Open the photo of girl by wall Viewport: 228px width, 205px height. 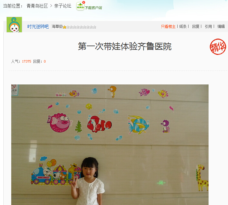click(110, 145)
